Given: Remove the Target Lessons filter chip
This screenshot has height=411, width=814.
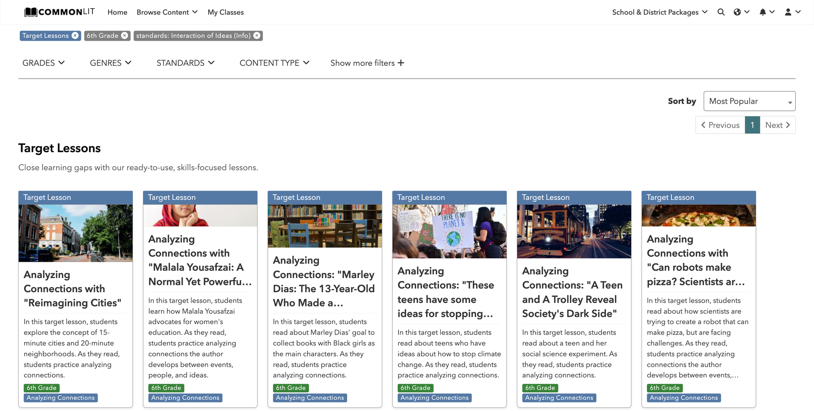Looking at the screenshot, I should [x=75, y=36].
